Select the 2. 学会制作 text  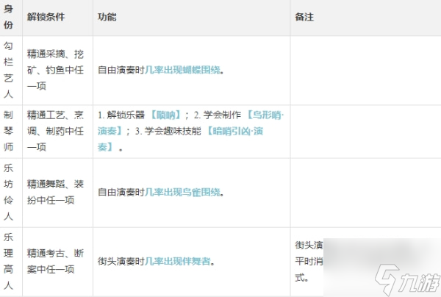tap(218, 115)
